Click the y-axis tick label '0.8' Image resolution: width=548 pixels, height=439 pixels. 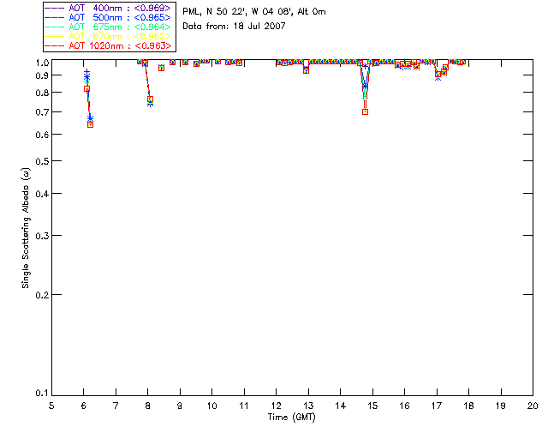(x=42, y=93)
